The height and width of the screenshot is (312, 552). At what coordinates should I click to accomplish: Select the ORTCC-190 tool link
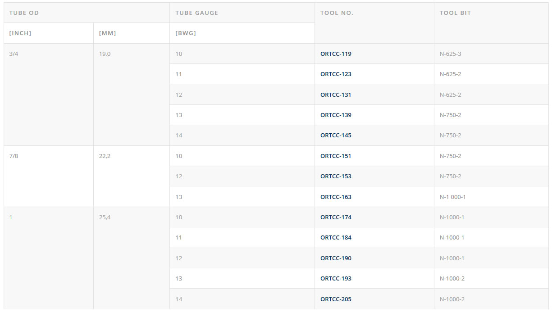click(336, 258)
